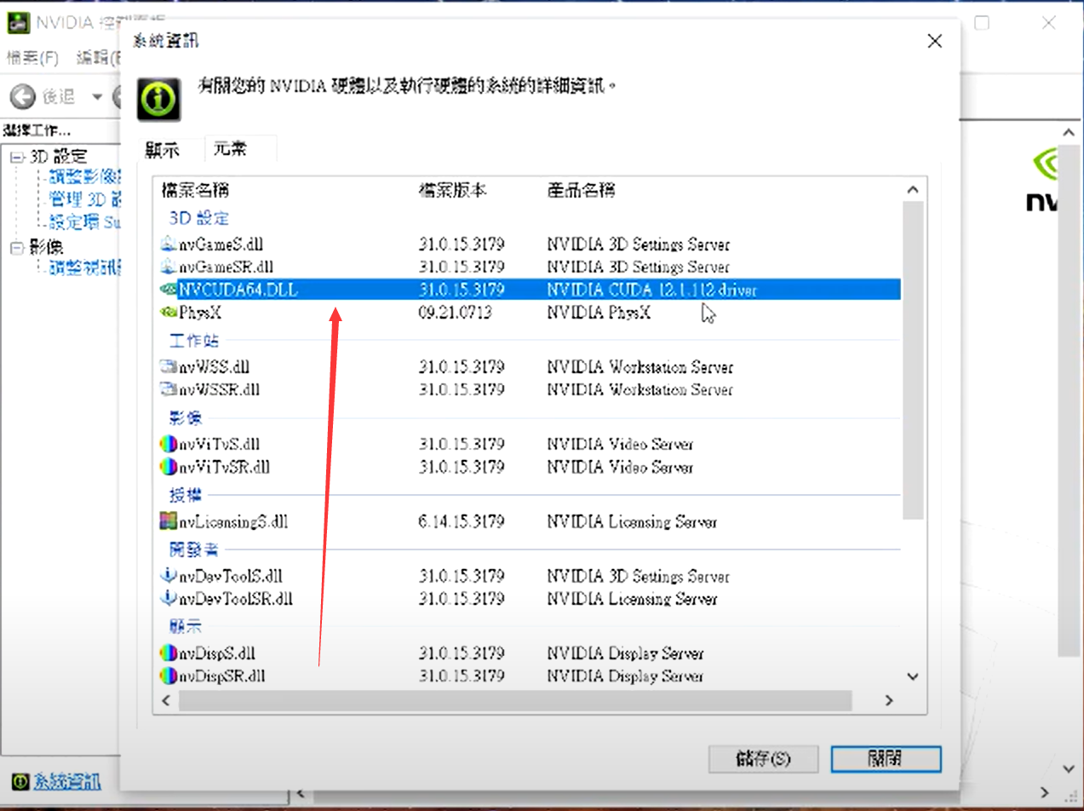The height and width of the screenshot is (811, 1084).
Task: Select the nvWSSR.dll file name
Action: coord(219,389)
